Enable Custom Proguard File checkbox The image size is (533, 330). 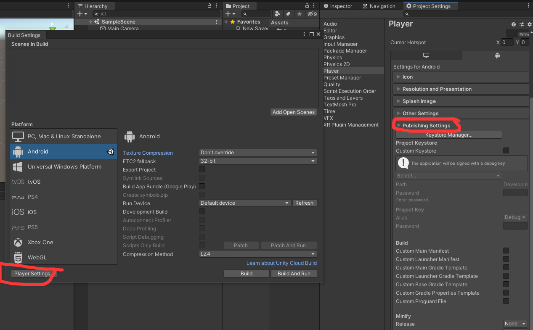pos(506,301)
